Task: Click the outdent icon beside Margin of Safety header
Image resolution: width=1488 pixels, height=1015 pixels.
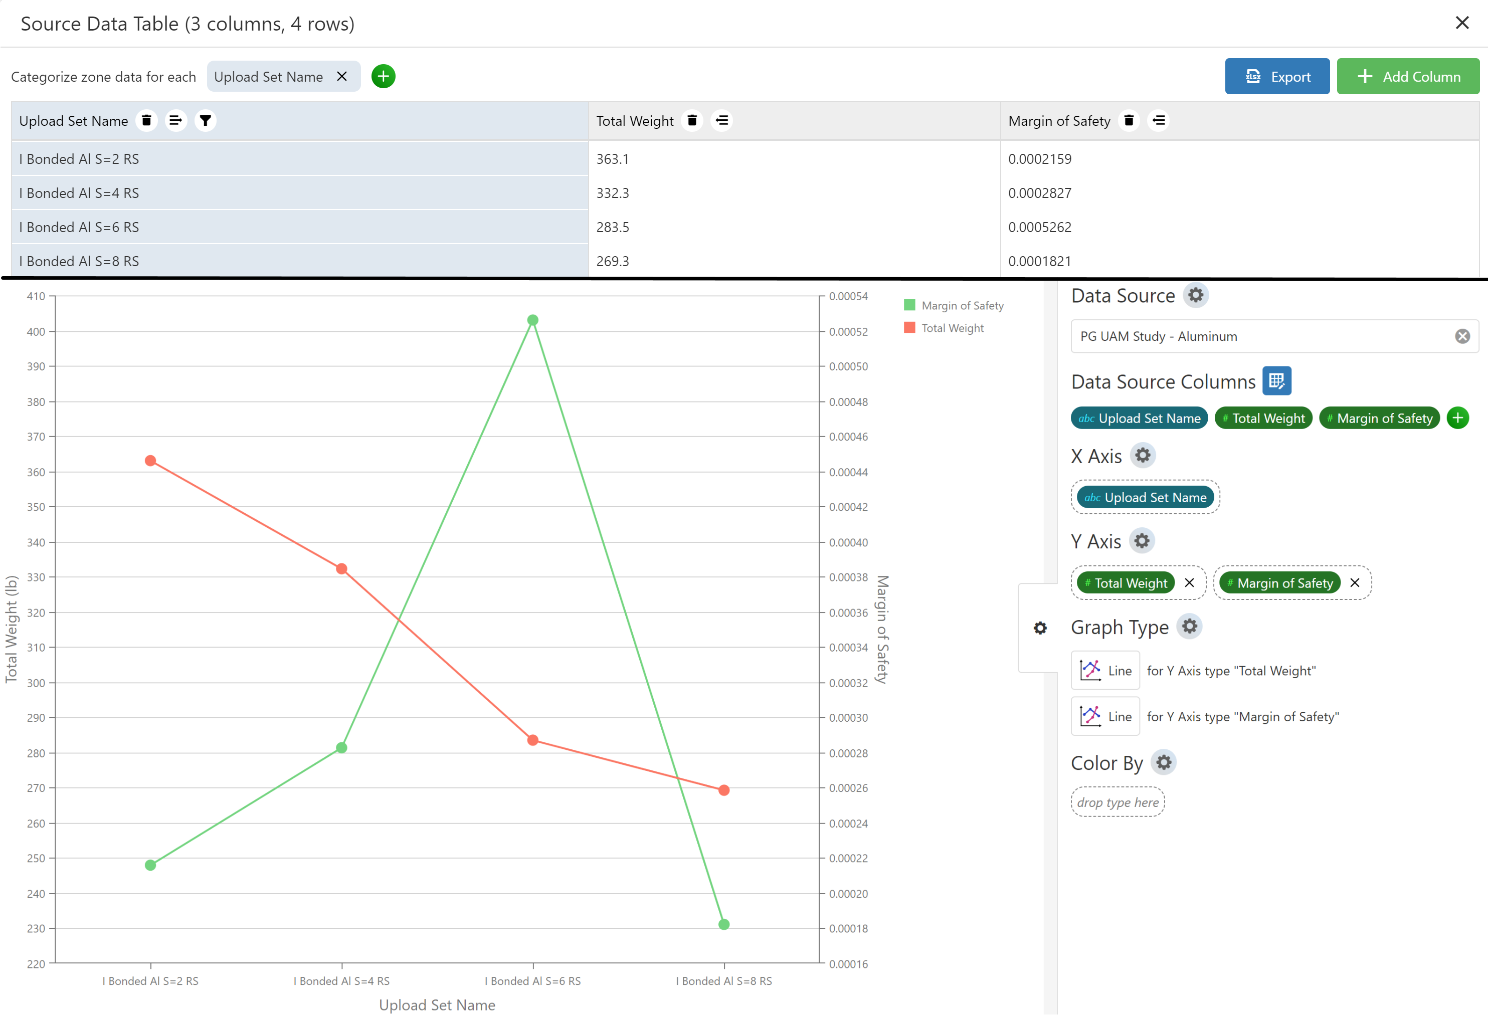Action: click(x=1159, y=120)
